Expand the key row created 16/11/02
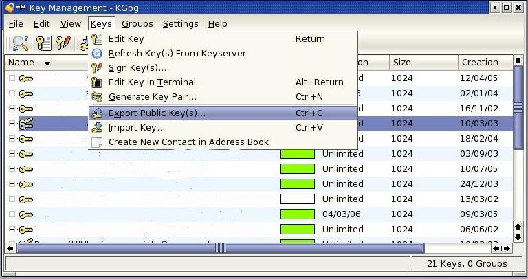This screenshot has height=279, width=528. tap(12, 109)
